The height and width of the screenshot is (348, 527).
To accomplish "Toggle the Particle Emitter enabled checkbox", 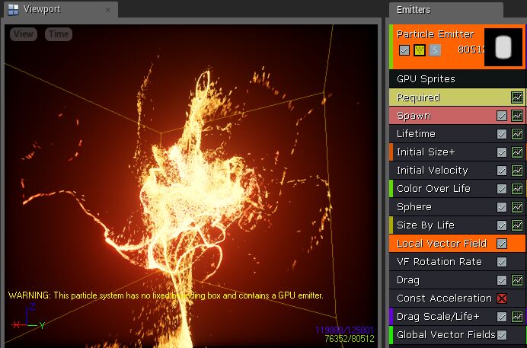I will click(x=404, y=50).
